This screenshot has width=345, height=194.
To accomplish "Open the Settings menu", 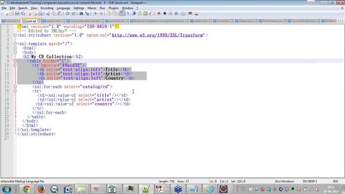I will [79, 8].
